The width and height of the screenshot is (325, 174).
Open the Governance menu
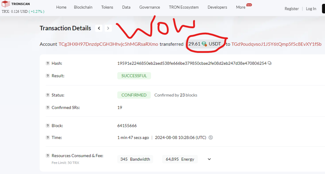click(149, 7)
